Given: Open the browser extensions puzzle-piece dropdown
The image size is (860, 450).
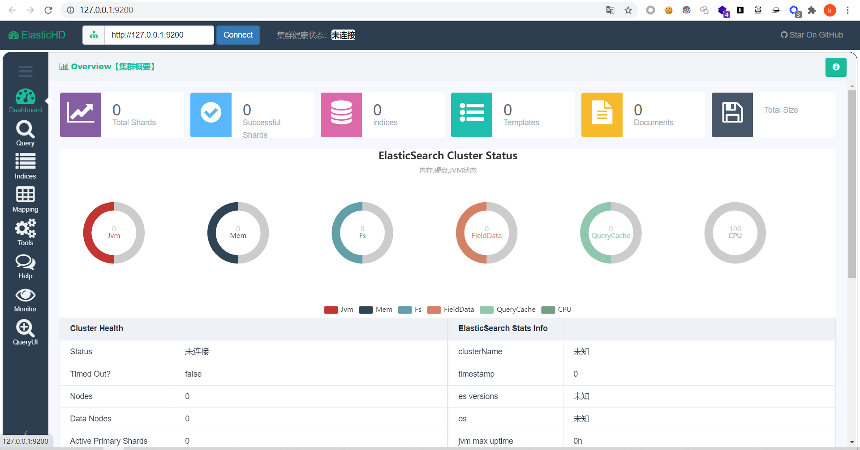Looking at the screenshot, I should pyautogui.click(x=812, y=10).
